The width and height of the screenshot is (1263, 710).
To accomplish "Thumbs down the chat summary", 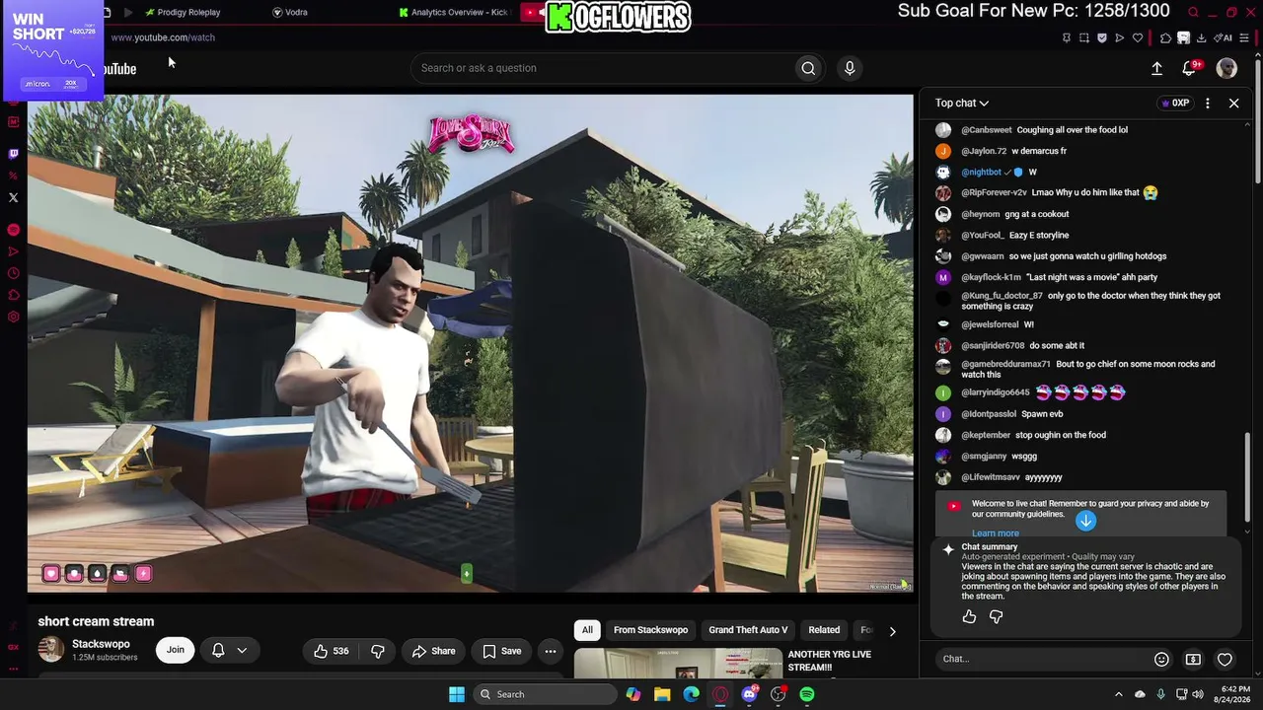I will click(x=996, y=616).
